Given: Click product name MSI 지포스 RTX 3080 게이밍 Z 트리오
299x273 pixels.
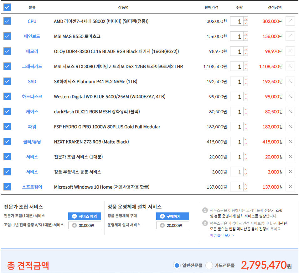Looking at the screenshot, I should click(x=118, y=67).
